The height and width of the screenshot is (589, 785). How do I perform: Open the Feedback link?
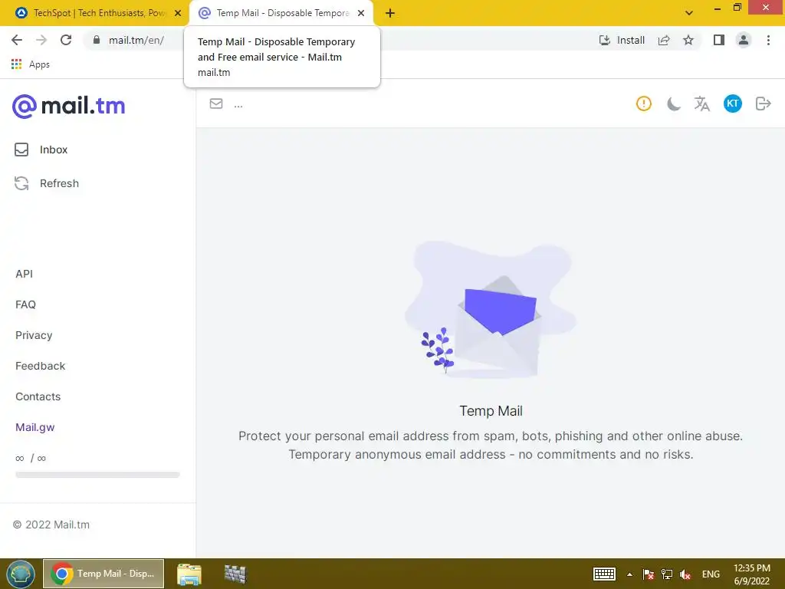pyautogui.click(x=40, y=366)
